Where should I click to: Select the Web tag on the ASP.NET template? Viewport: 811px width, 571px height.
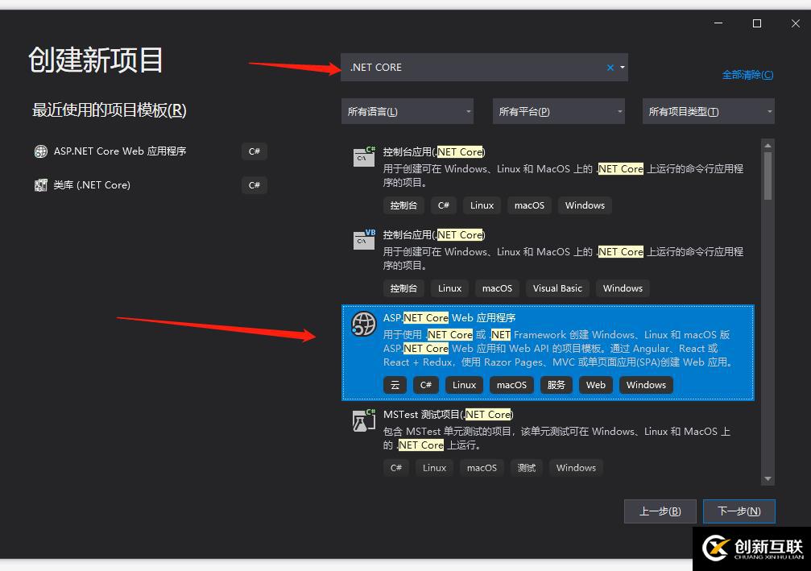click(x=595, y=384)
